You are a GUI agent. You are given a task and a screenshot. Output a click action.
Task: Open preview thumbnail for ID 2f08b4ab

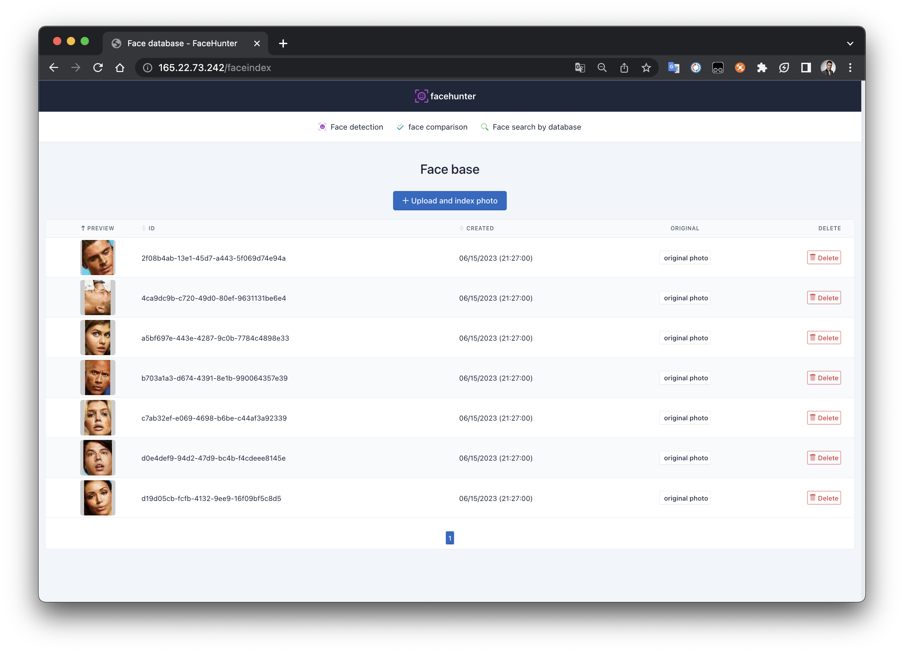[97, 257]
